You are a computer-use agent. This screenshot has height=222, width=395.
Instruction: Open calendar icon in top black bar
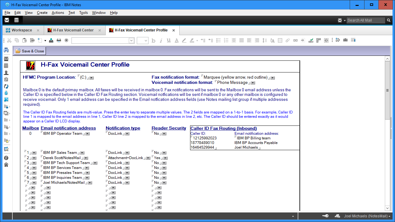click(16, 20)
